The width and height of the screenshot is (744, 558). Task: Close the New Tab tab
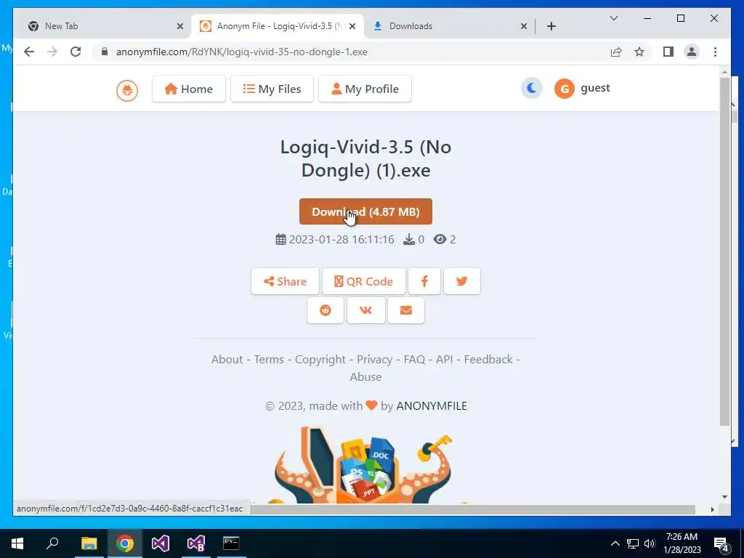pos(180,27)
